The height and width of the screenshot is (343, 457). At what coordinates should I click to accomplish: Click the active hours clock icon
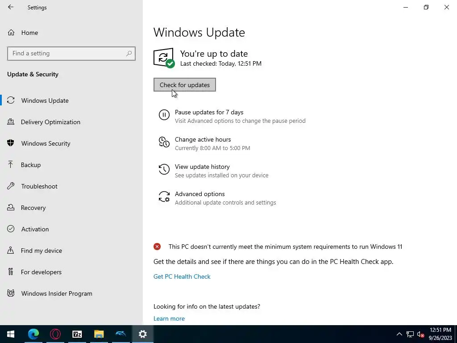coord(164,142)
